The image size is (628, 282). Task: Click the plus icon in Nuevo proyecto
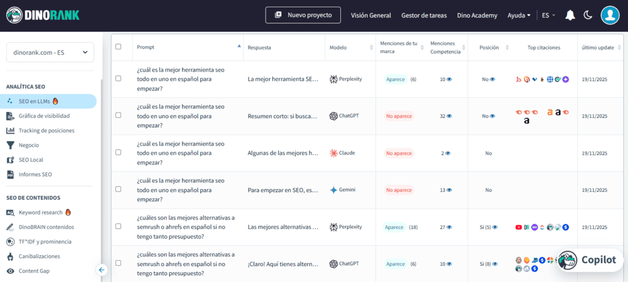click(x=278, y=15)
